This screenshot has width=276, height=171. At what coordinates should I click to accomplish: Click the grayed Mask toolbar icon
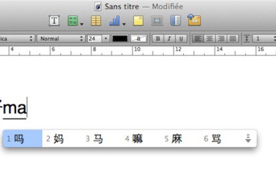pos(157,21)
